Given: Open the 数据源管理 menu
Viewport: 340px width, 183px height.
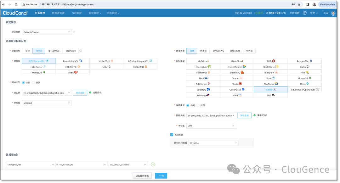Looking at the screenshot, I should tap(58, 13).
